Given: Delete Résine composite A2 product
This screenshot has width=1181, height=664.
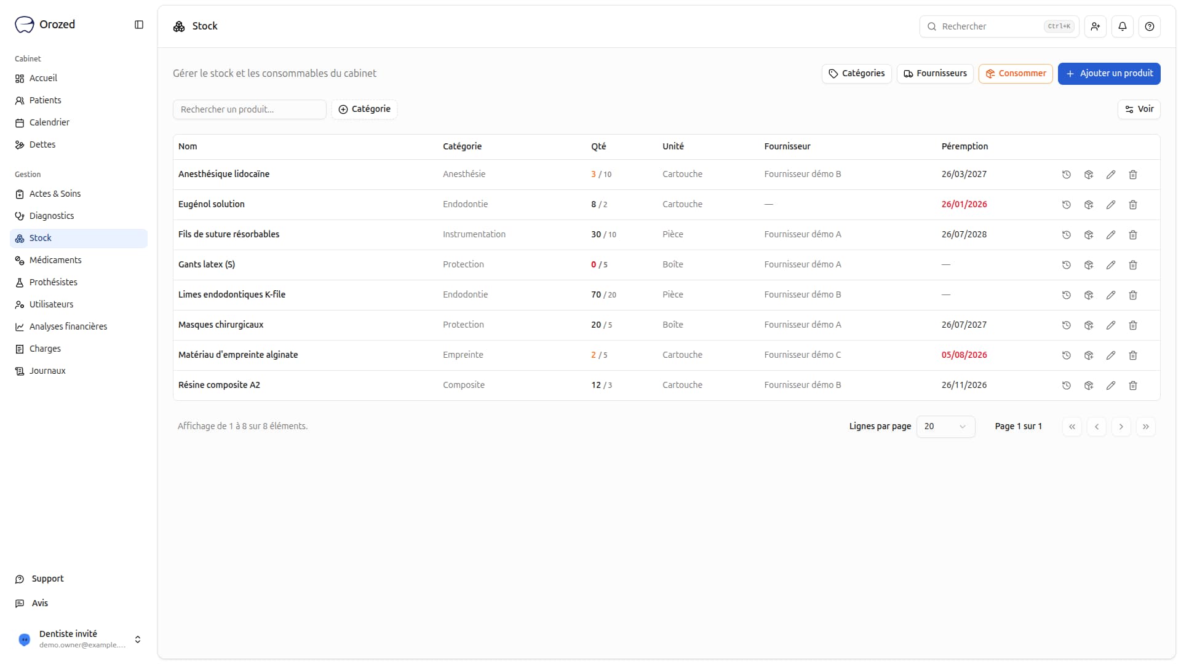Looking at the screenshot, I should 1133,385.
